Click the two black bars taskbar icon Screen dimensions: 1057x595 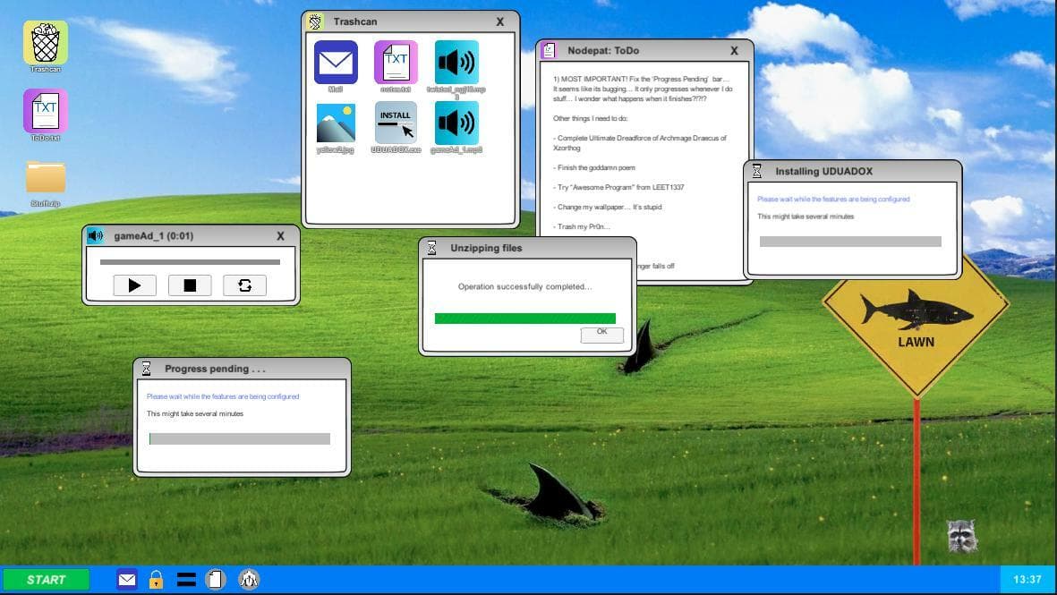pyautogui.click(x=186, y=580)
